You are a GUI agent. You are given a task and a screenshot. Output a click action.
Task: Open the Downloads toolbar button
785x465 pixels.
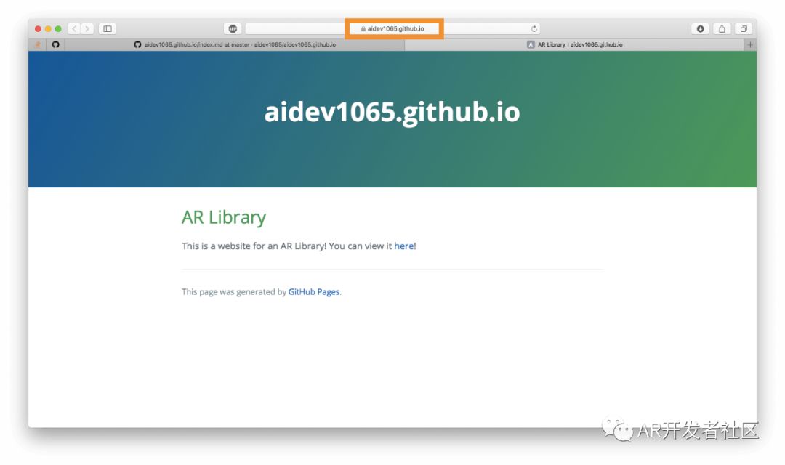click(x=701, y=28)
